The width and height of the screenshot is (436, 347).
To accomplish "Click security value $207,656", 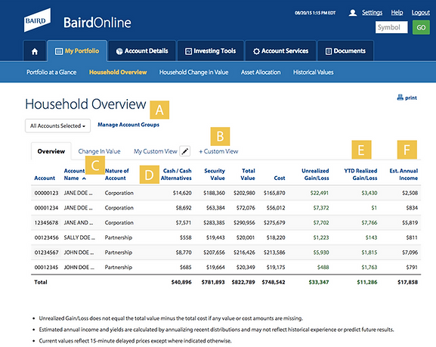I will [x=214, y=253].
